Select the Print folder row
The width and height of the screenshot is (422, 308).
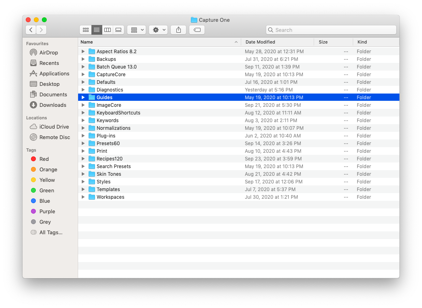tap(239, 151)
